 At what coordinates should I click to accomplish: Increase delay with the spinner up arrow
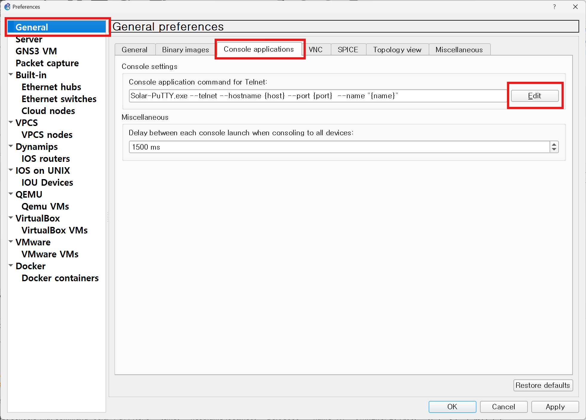tap(554, 144)
